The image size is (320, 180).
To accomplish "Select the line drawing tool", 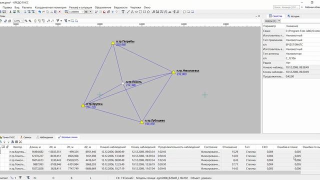I will click(128, 12).
